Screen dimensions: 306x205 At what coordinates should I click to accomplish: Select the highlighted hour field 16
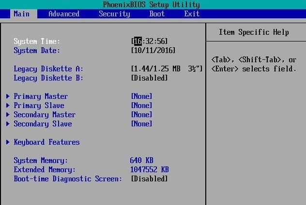[138, 41]
